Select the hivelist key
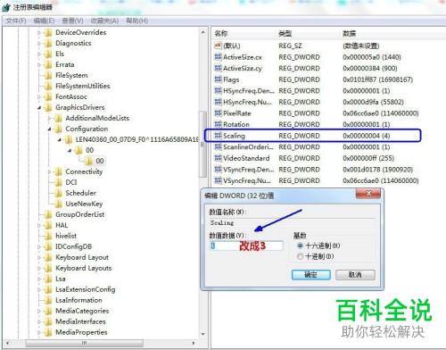This screenshot has width=446, height=350. click(x=66, y=236)
